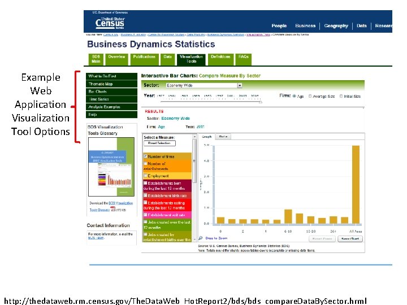Check Establishments born during last 12 months

pos(145,183)
